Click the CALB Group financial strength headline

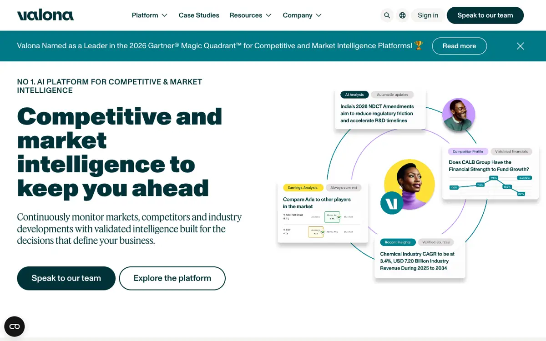coord(489,165)
